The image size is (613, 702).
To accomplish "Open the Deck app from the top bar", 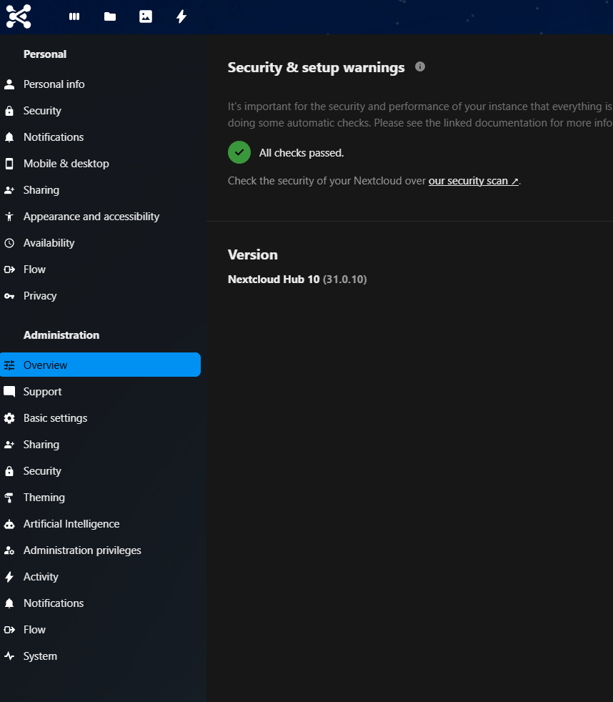I will 74,16.
